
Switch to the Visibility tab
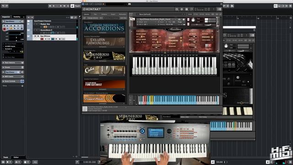17,17
